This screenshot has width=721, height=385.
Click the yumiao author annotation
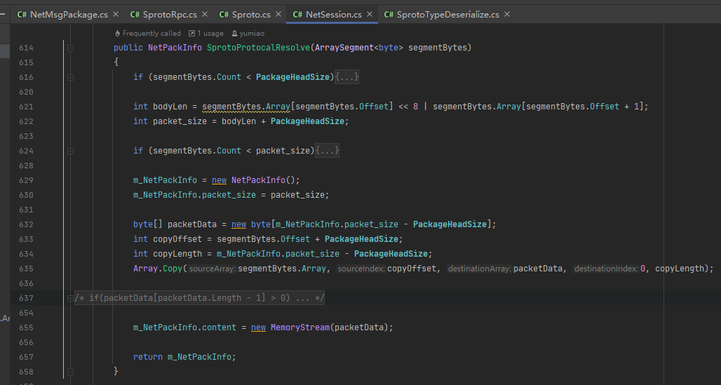[x=252, y=33]
